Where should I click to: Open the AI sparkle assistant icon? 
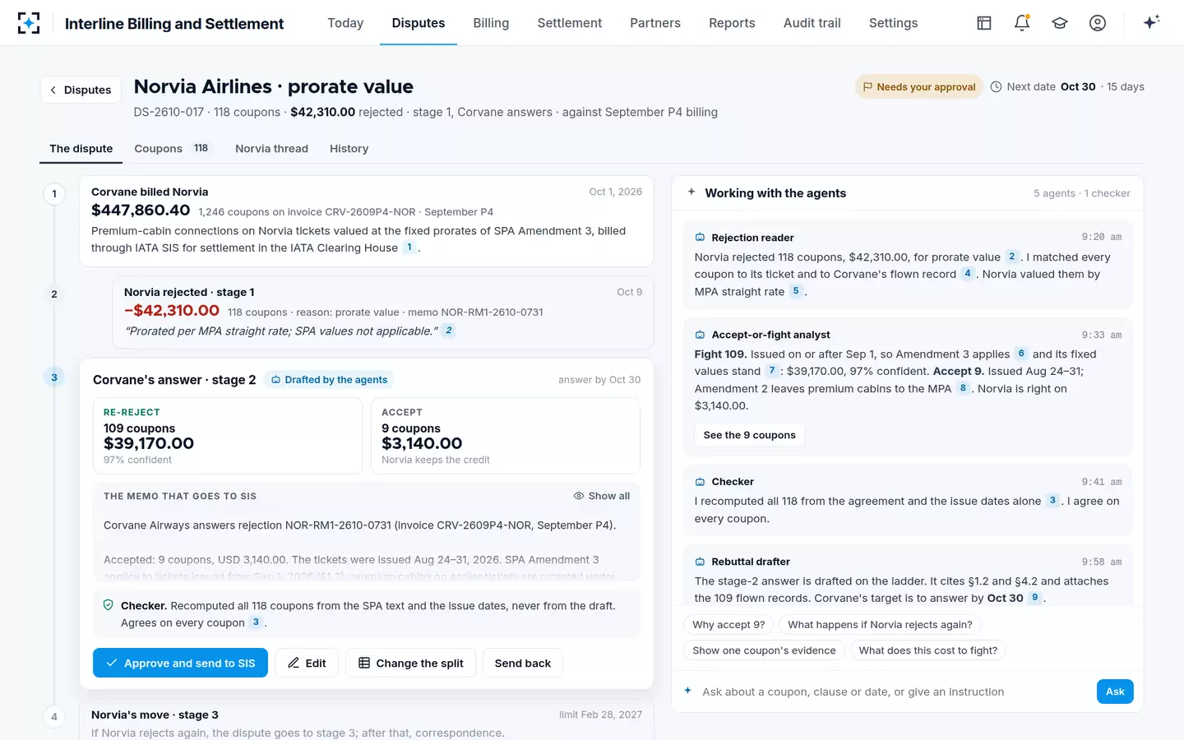pos(1151,22)
